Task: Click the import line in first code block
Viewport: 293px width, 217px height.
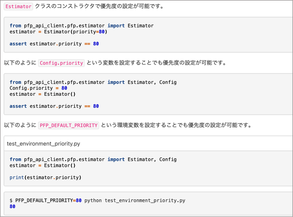Action: (81, 26)
